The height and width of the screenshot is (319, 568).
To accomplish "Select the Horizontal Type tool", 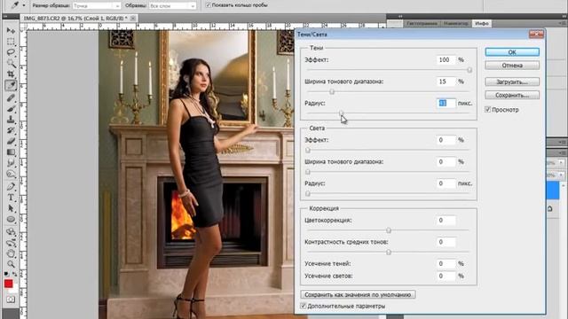I will (11, 198).
